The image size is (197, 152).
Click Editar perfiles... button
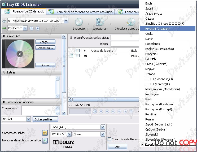pyautogui.click(x=45, y=119)
